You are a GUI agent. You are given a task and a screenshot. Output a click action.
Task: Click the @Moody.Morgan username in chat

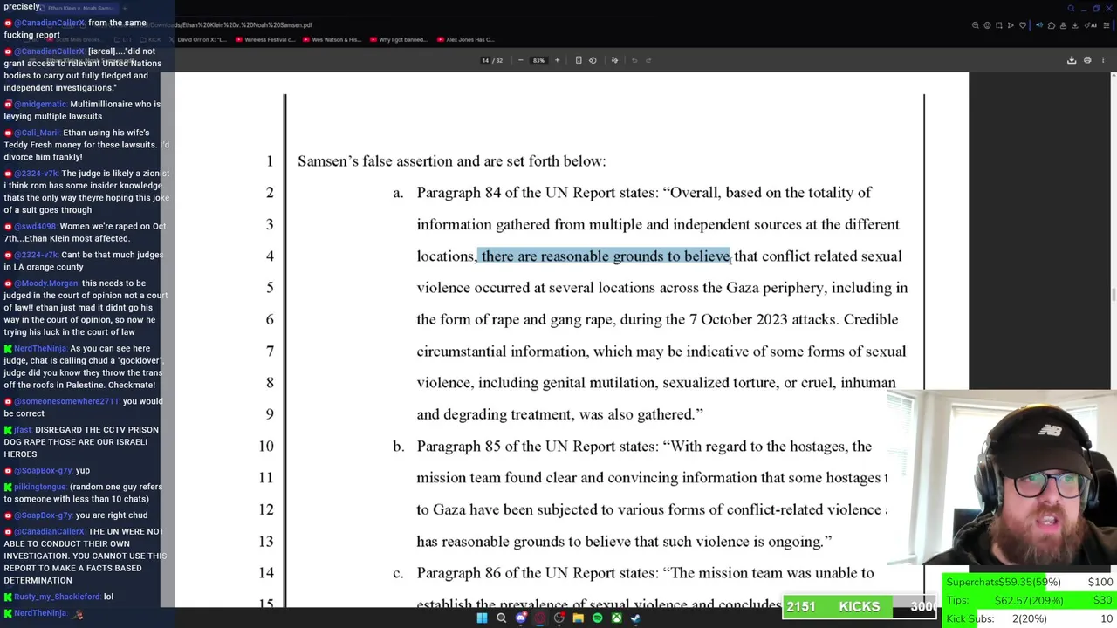[46, 283]
